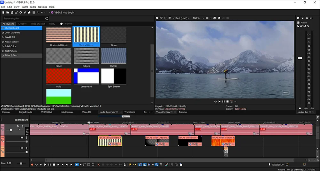Screen dimensions: 320x171
Task: Open the Transitions tab
Action: pos(130,112)
